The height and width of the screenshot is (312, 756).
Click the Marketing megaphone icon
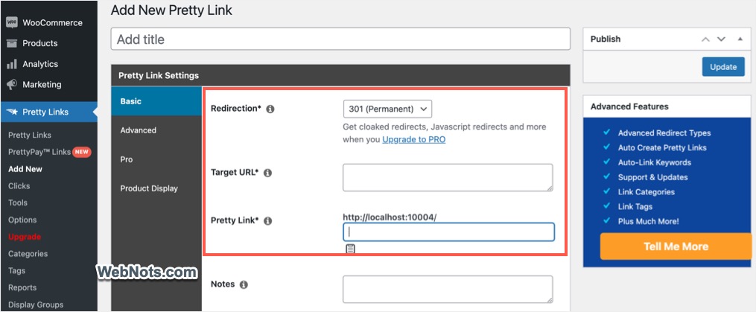[x=12, y=84]
